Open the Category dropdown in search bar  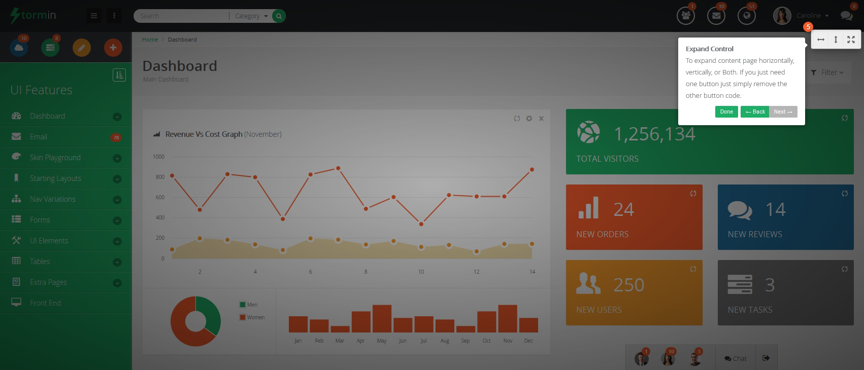point(251,16)
